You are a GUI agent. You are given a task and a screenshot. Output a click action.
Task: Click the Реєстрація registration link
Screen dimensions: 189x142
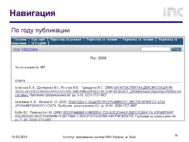[30, 49]
